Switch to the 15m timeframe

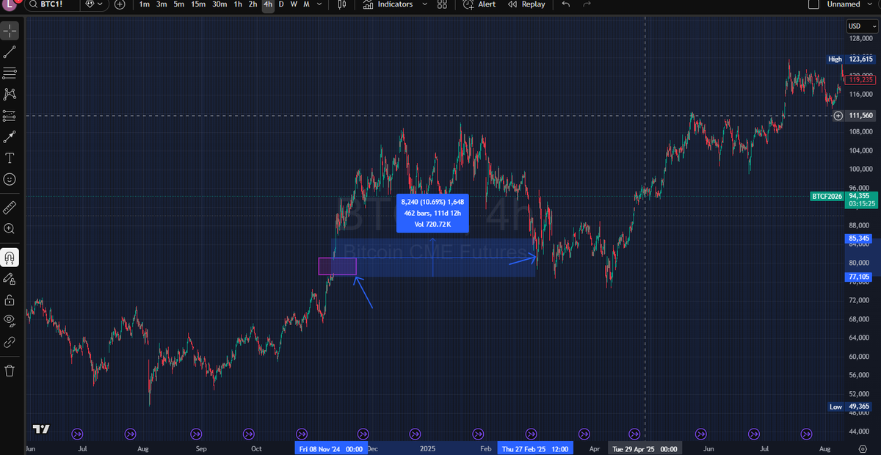198,4
